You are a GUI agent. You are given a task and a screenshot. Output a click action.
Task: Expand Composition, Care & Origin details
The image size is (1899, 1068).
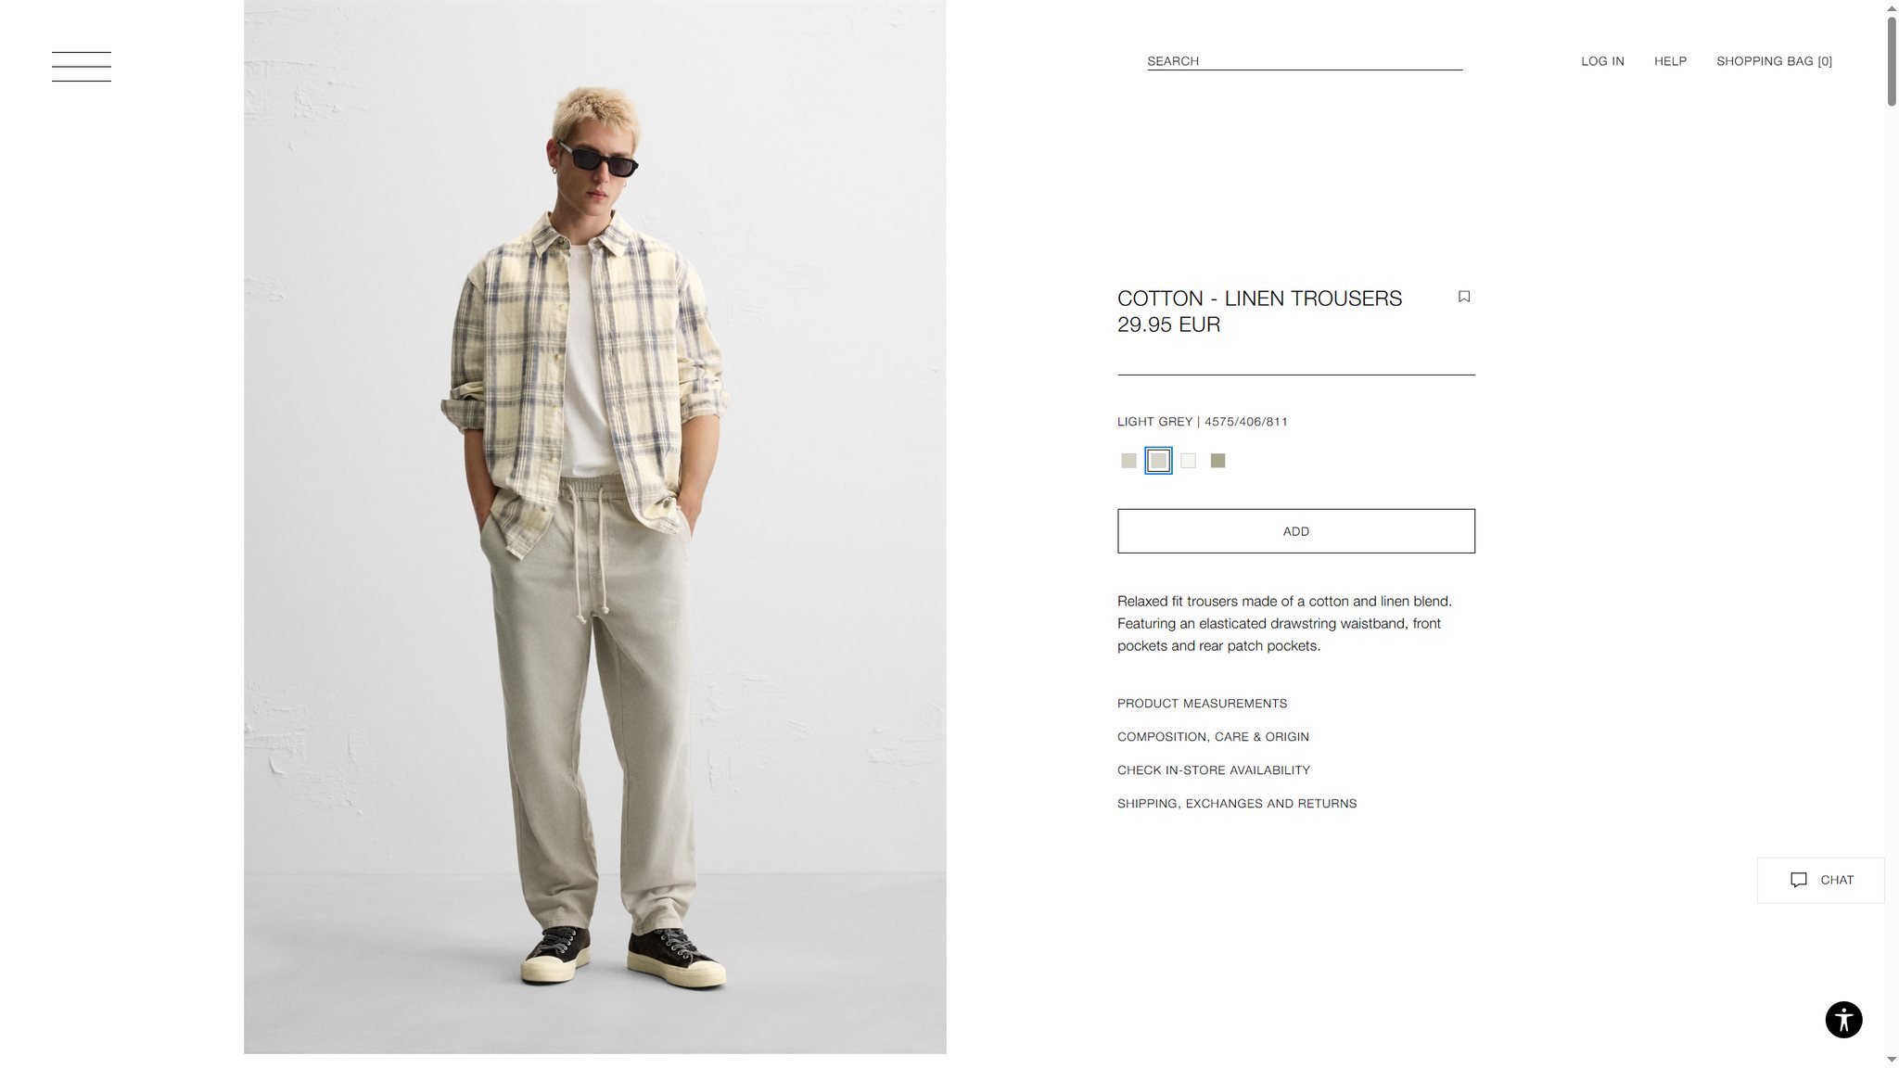click(x=1213, y=737)
